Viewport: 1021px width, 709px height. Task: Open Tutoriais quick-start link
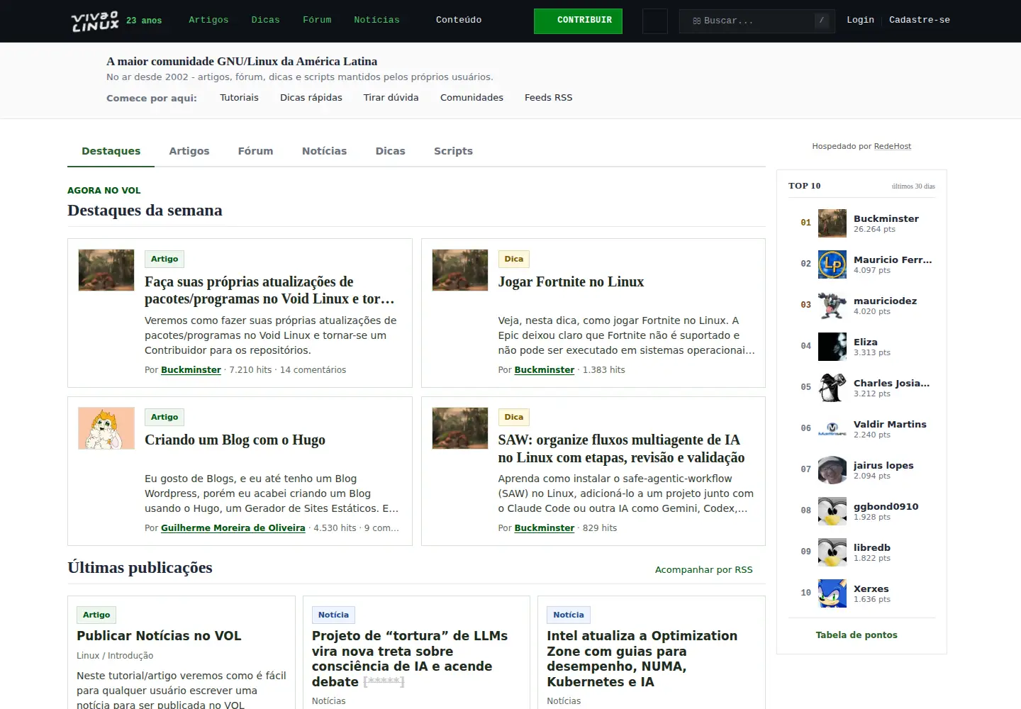[239, 98]
